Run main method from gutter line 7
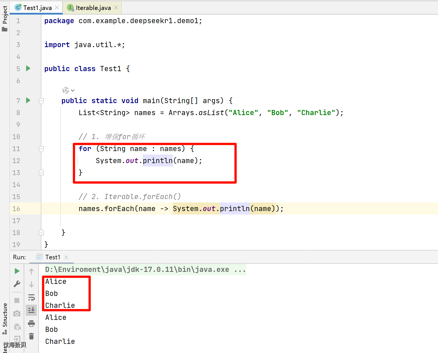The height and width of the screenshot is (353, 438). coord(28,100)
